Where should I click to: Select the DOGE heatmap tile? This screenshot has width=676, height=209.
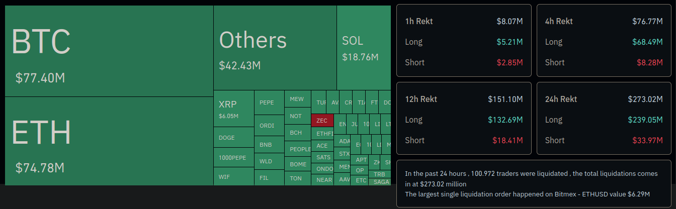point(233,137)
